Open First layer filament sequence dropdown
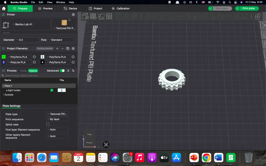266x166 pixels. coord(57,130)
